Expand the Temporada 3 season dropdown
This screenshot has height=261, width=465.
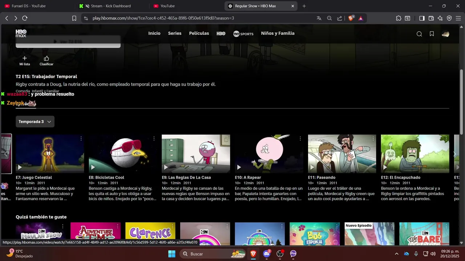coord(35,121)
